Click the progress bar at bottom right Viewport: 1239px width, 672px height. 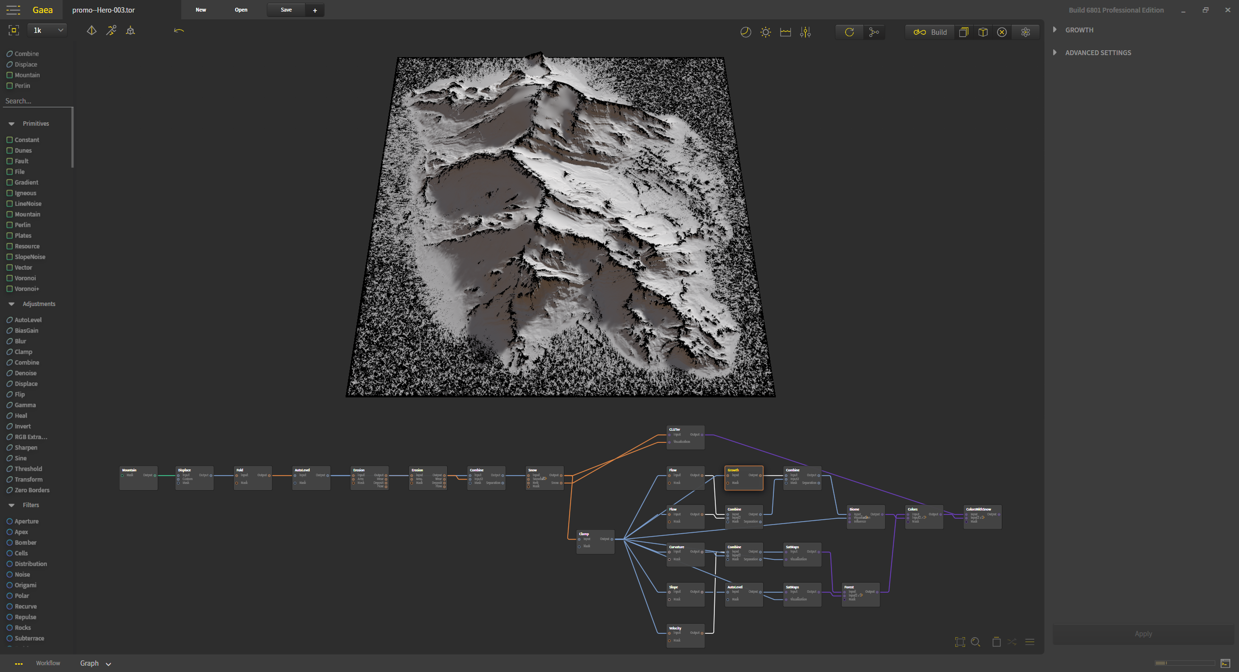[1184, 663]
